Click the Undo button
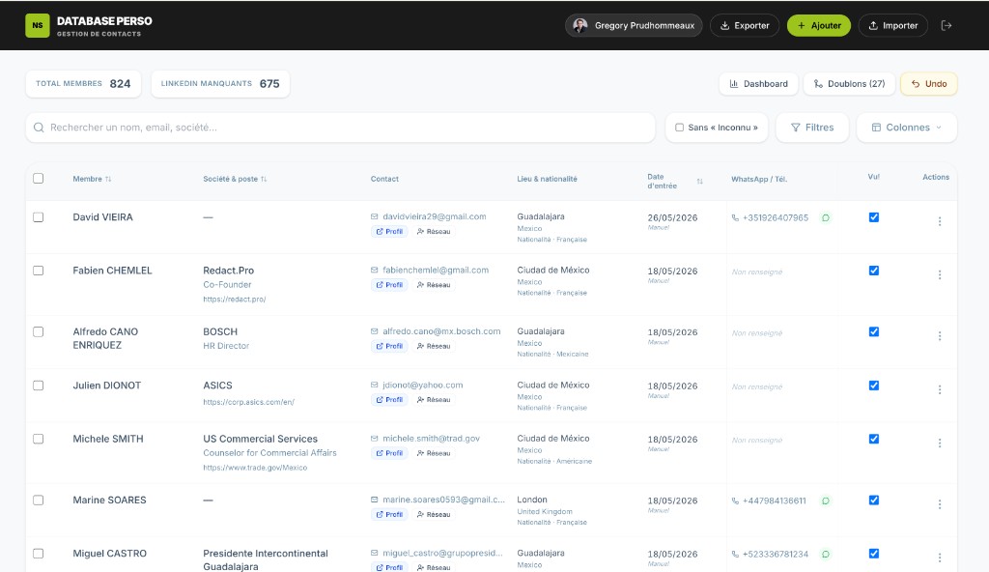The image size is (989, 572). point(928,83)
